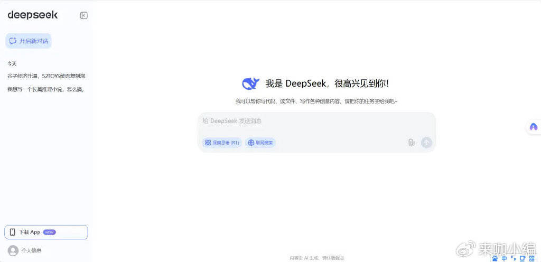Screen dimensions: 541x262
Task: Click the DeepSeek whale logo
Action: pyautogui.click(x=251, y=83)
